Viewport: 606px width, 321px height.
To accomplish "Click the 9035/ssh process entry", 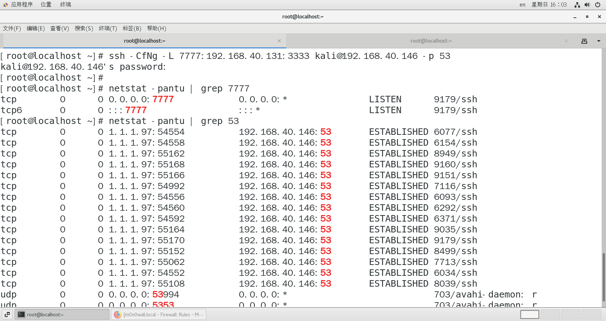I will [455, 230].
